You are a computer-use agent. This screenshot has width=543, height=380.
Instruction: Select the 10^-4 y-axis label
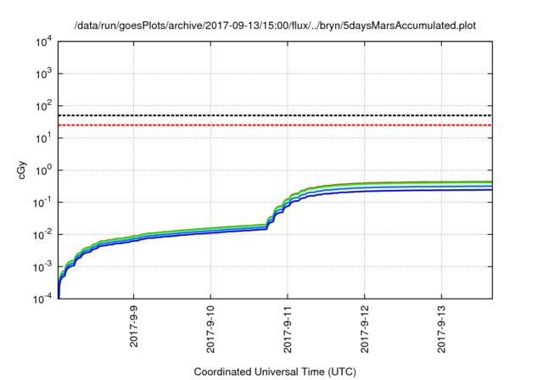42,299
